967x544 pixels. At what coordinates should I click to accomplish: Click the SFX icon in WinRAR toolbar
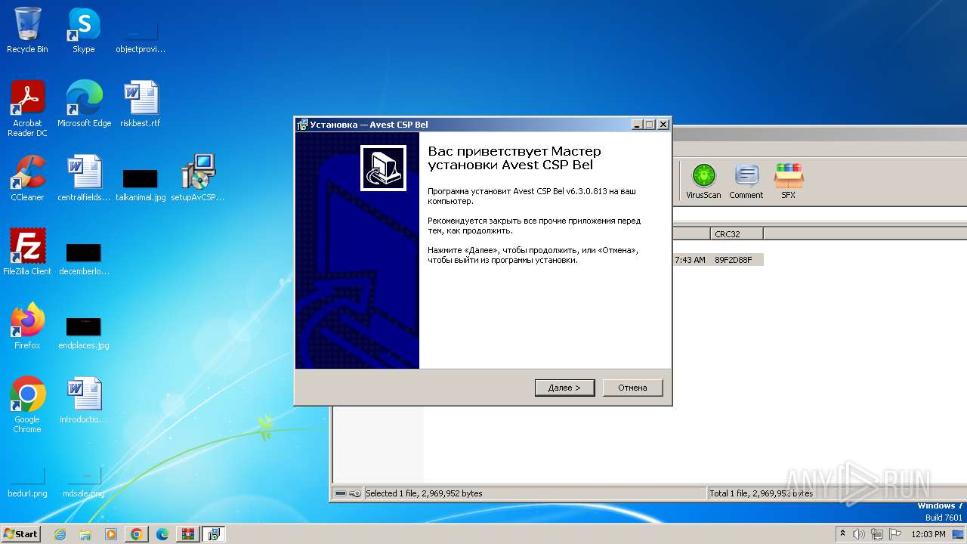[x=788, y=181]
